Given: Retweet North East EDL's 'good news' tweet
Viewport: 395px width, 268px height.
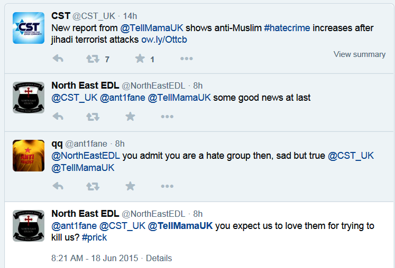Looking at the screenshot, I should point(93,117).
